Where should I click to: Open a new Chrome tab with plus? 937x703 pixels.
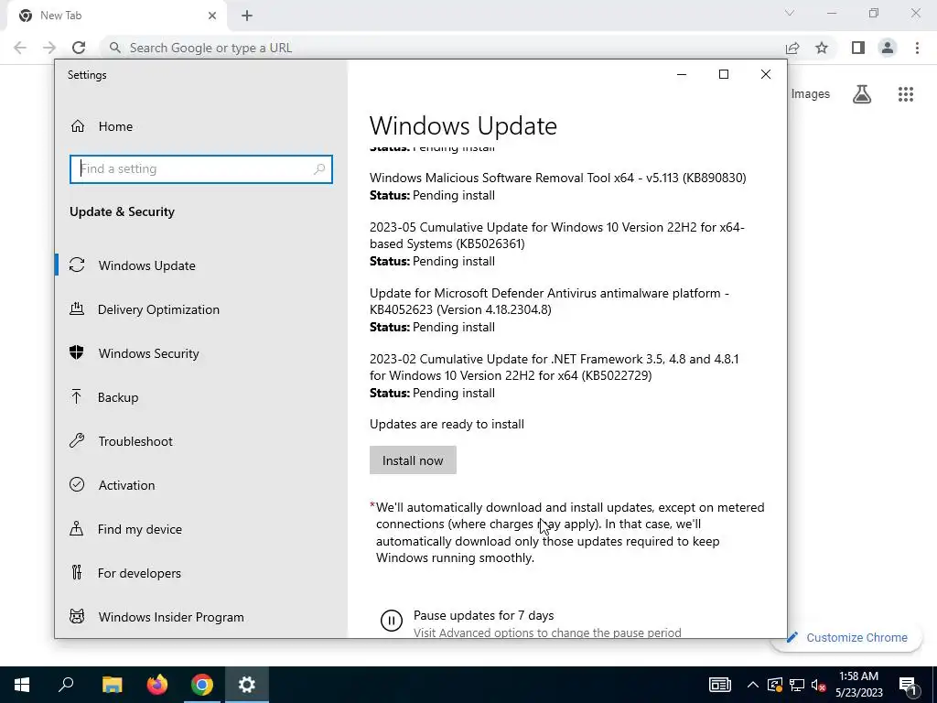pyautogui.click(x=247, y=16)
